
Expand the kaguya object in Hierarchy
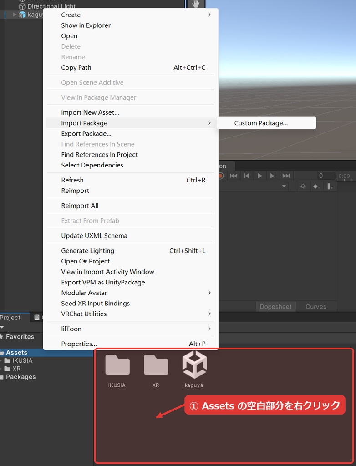click(14, 14)
